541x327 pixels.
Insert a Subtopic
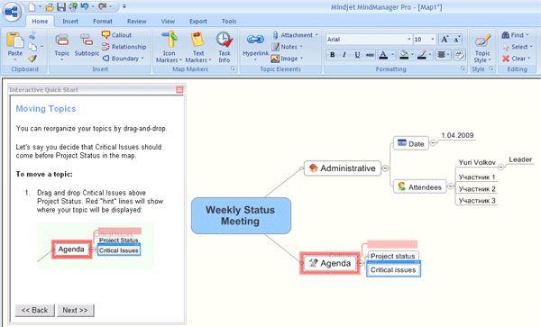[87, 45]
